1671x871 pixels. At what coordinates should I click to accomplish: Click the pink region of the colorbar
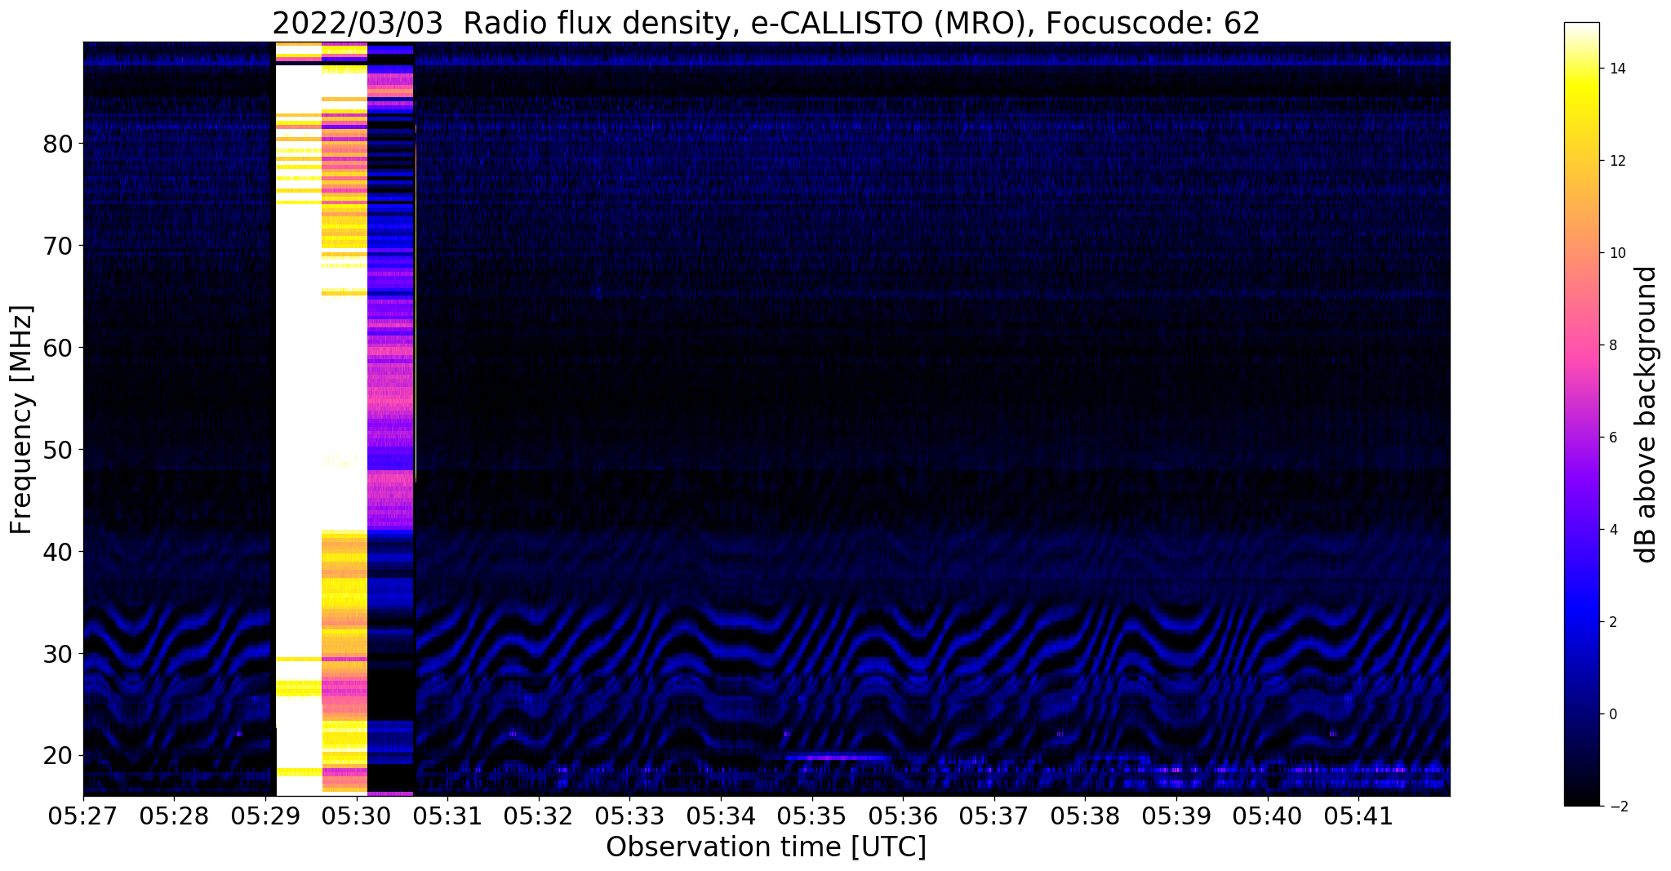1581,343
